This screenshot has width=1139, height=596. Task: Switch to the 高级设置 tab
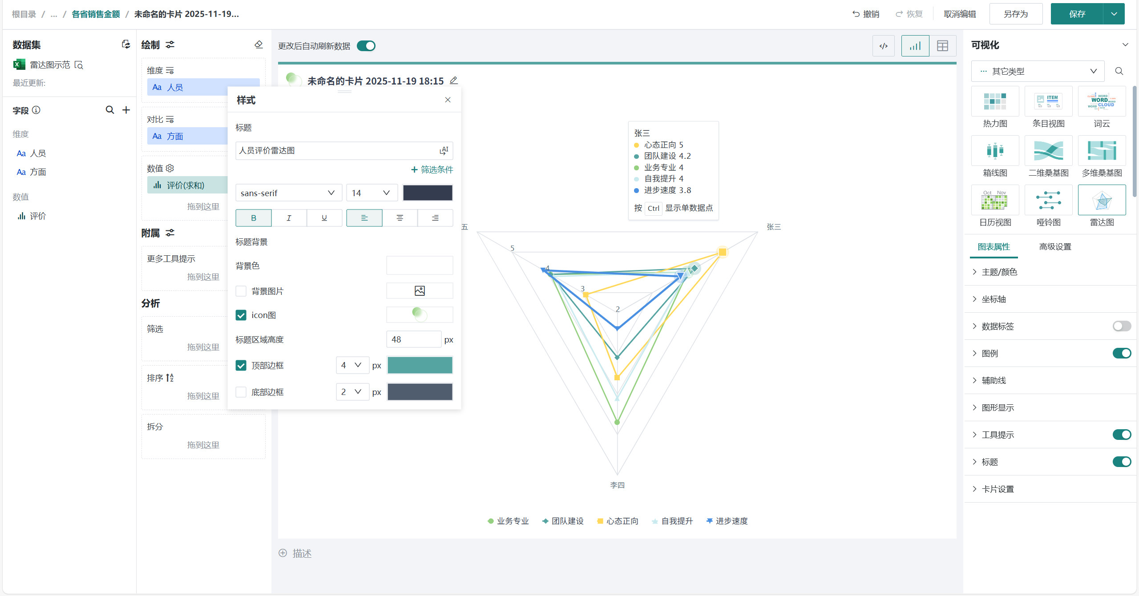tap(1055, 246)
